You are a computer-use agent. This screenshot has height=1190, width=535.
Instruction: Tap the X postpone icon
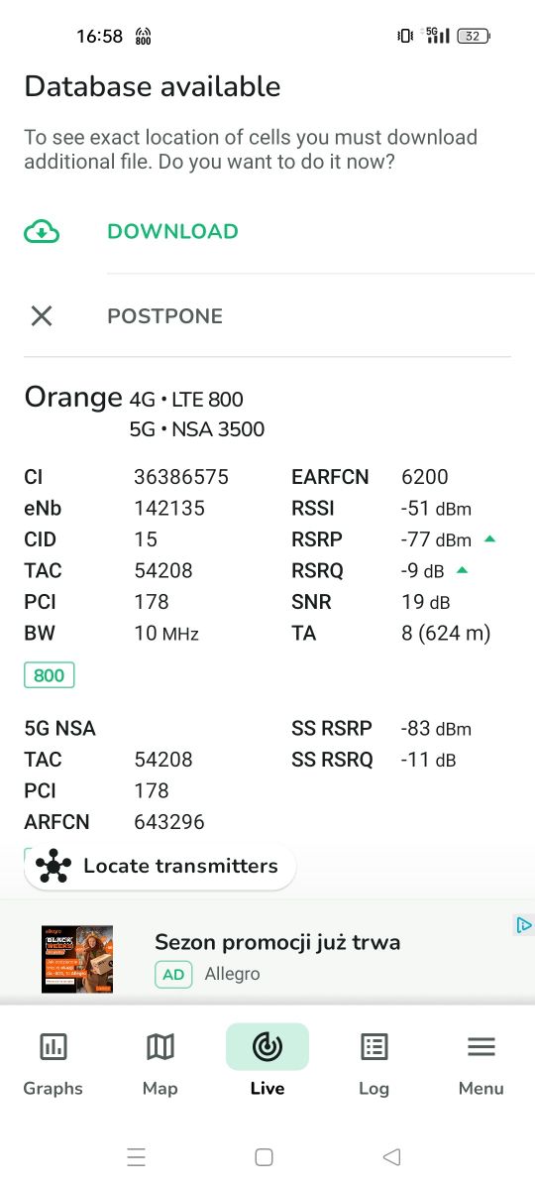42,316
